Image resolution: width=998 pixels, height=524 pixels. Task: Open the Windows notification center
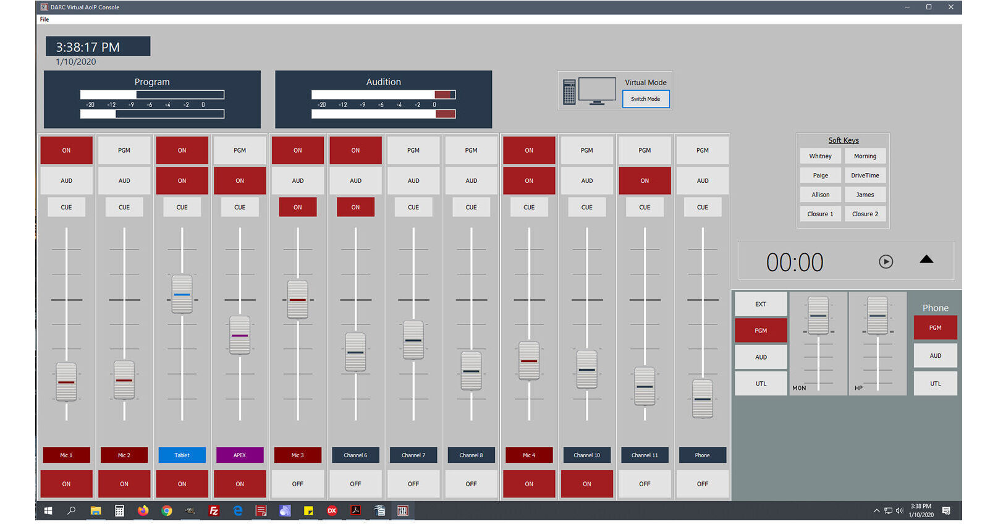pyautogui.click(x=946, y=510)
